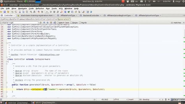Open the Navigate menu
This screenshot has width=185, height=104.
23,8
